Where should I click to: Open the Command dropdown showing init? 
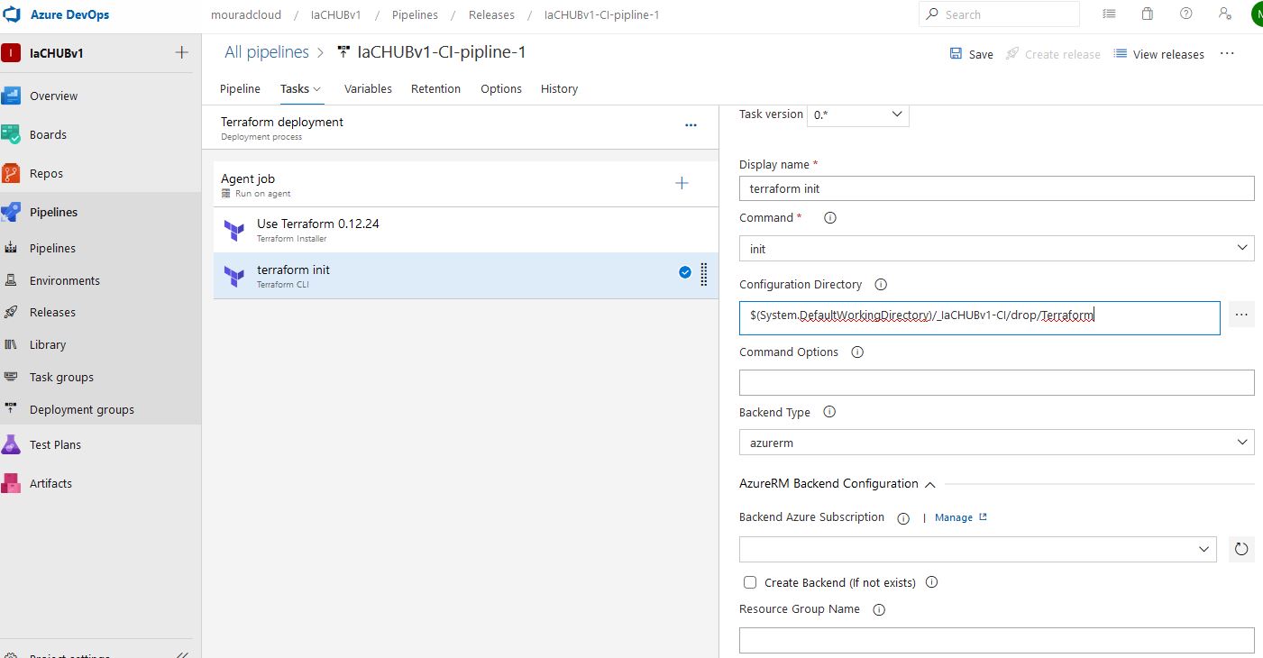click(x=996, y=248)
